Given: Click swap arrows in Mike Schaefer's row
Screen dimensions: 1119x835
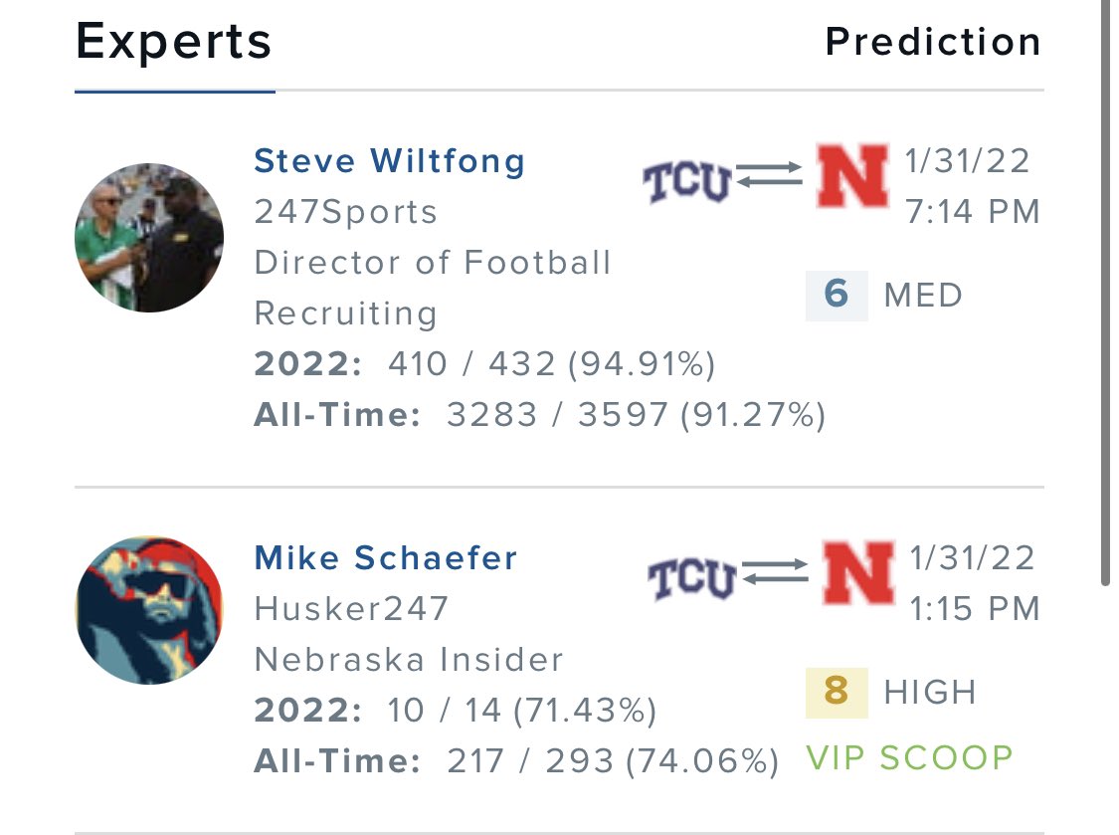Looking at the screenshot, I should [775, 570].
